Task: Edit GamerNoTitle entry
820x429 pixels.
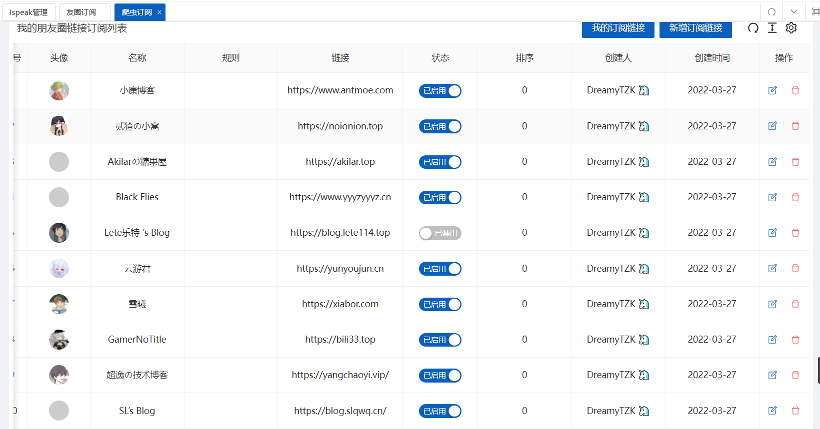Action: pyautogui.click(x=772, y=340)
